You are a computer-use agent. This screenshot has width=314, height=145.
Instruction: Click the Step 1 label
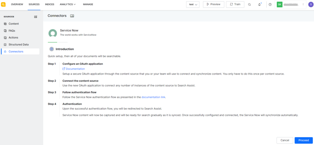click(52, 64)
